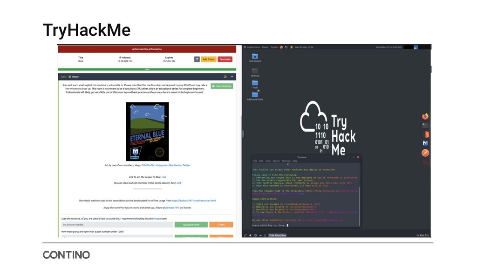Open the Applications menu

(x=253, y=47)
